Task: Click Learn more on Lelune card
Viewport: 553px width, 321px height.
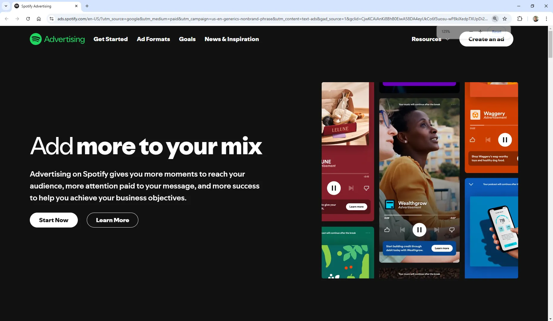Action: click(x=357, y=207)
